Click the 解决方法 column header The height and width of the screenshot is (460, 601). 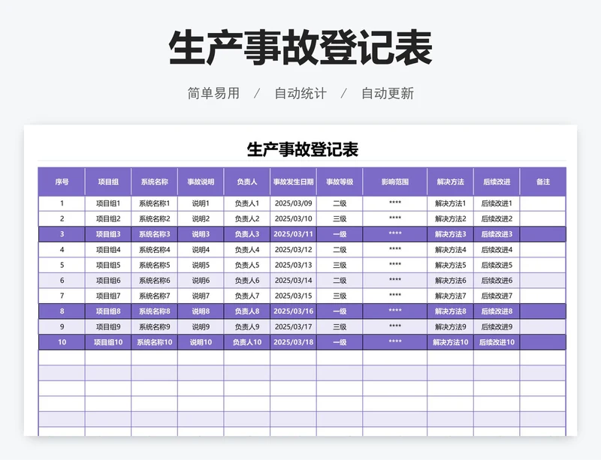click(x=450, y=182)
